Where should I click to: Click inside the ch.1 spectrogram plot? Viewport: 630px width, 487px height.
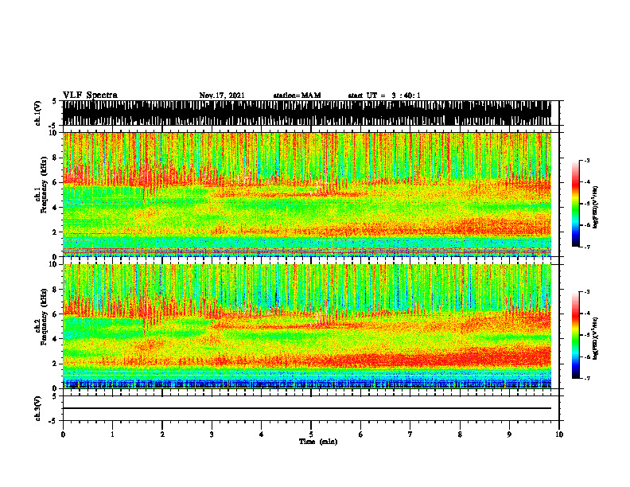coord(306,194)
